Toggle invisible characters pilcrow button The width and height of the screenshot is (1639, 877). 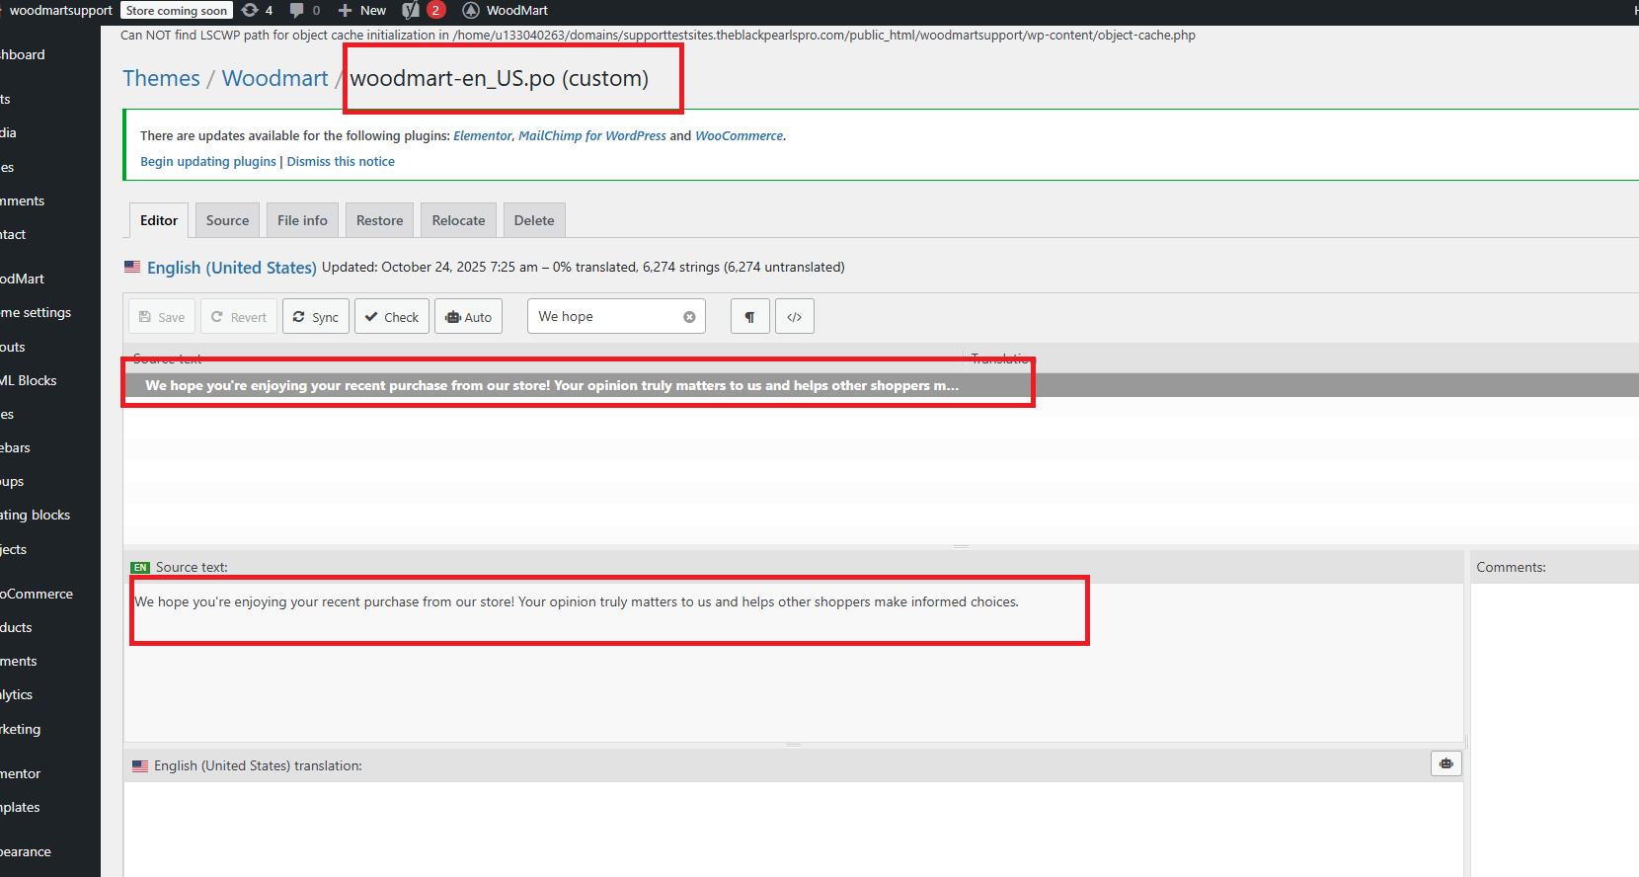750,317
